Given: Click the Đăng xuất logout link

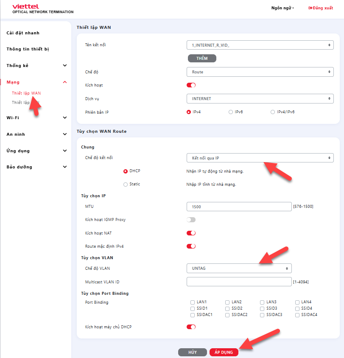Looking at the screenshot, I should click(x=320, y=8).
